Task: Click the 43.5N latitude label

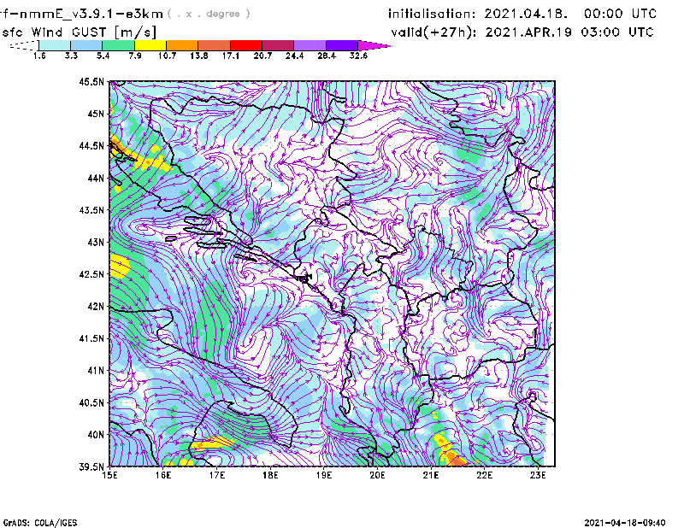Action: tap(91, 209)
